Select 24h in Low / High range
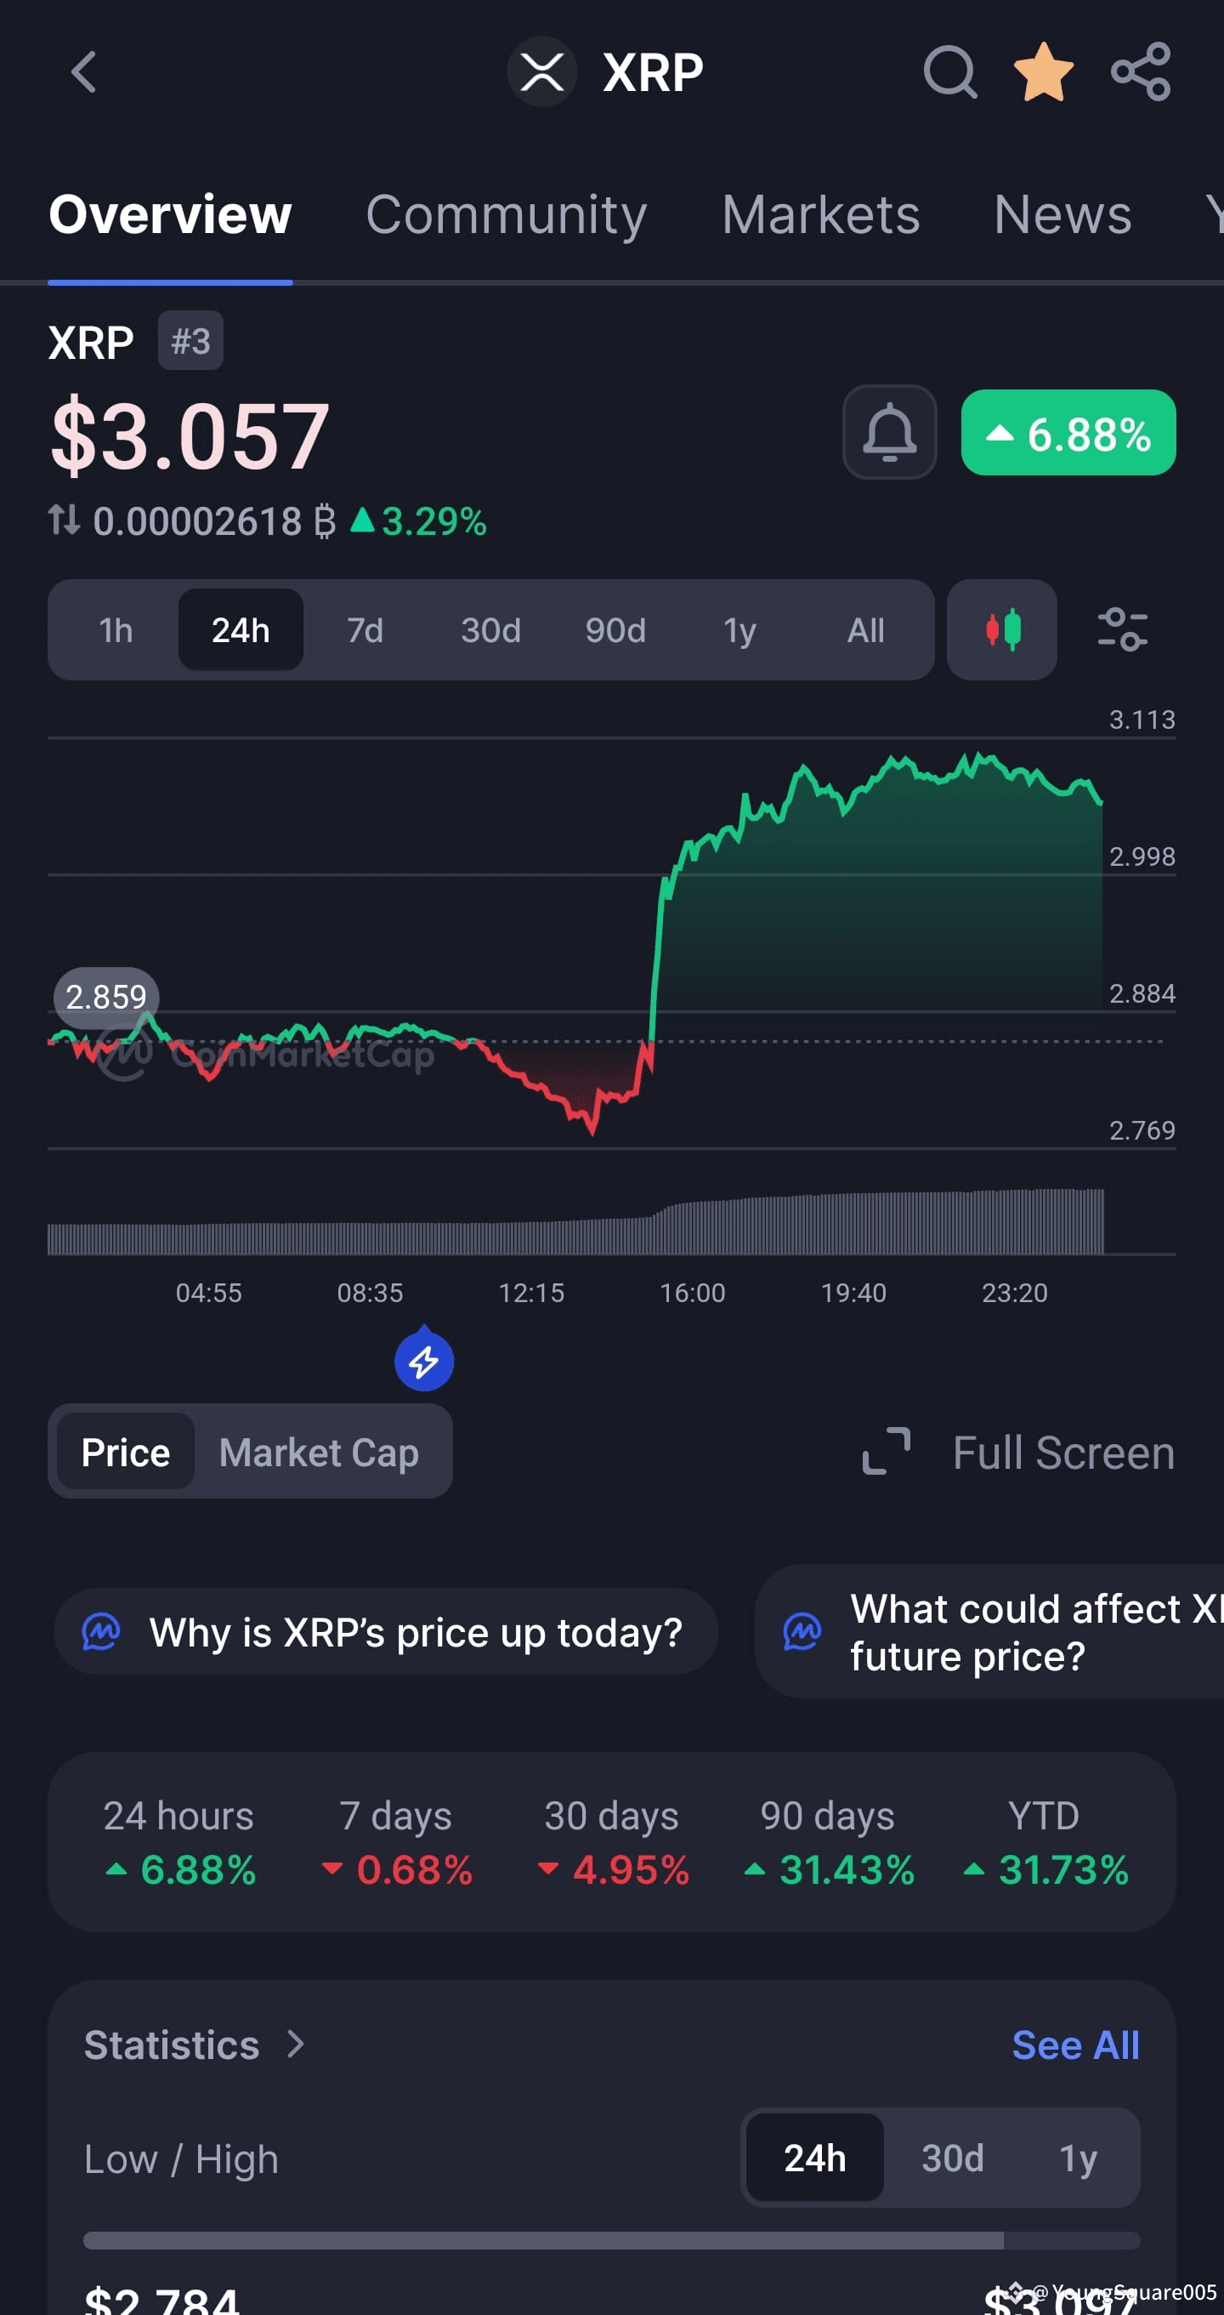This screenshot has width=1224, height=2315. coord(814,2158)
